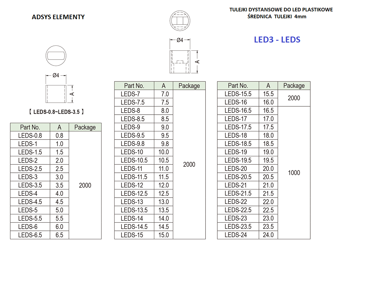Image resolution: width=373 pixels, height=291 pixels.
Task: Select the LEDS-12 part number cell
Action: [134, 185]
